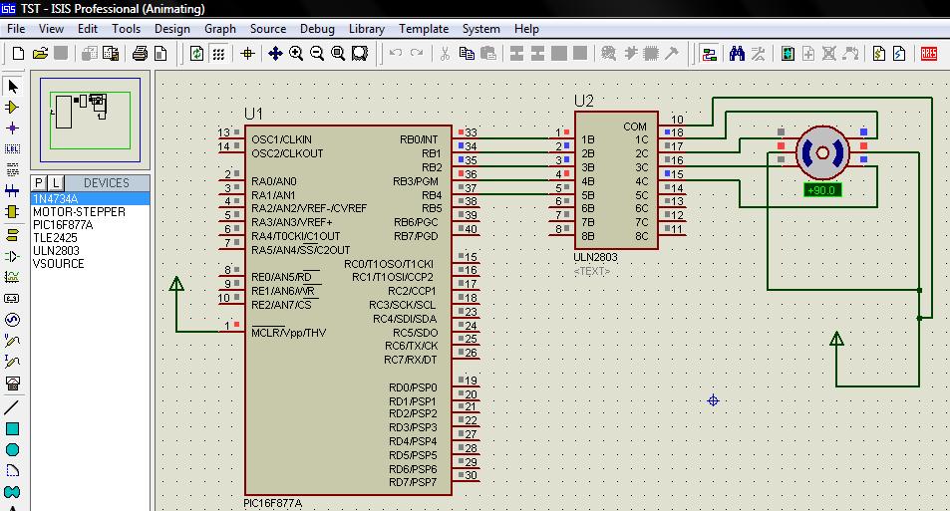Select the 2D Graphics Circle tool
950x511 pixels.
point(12,450)
